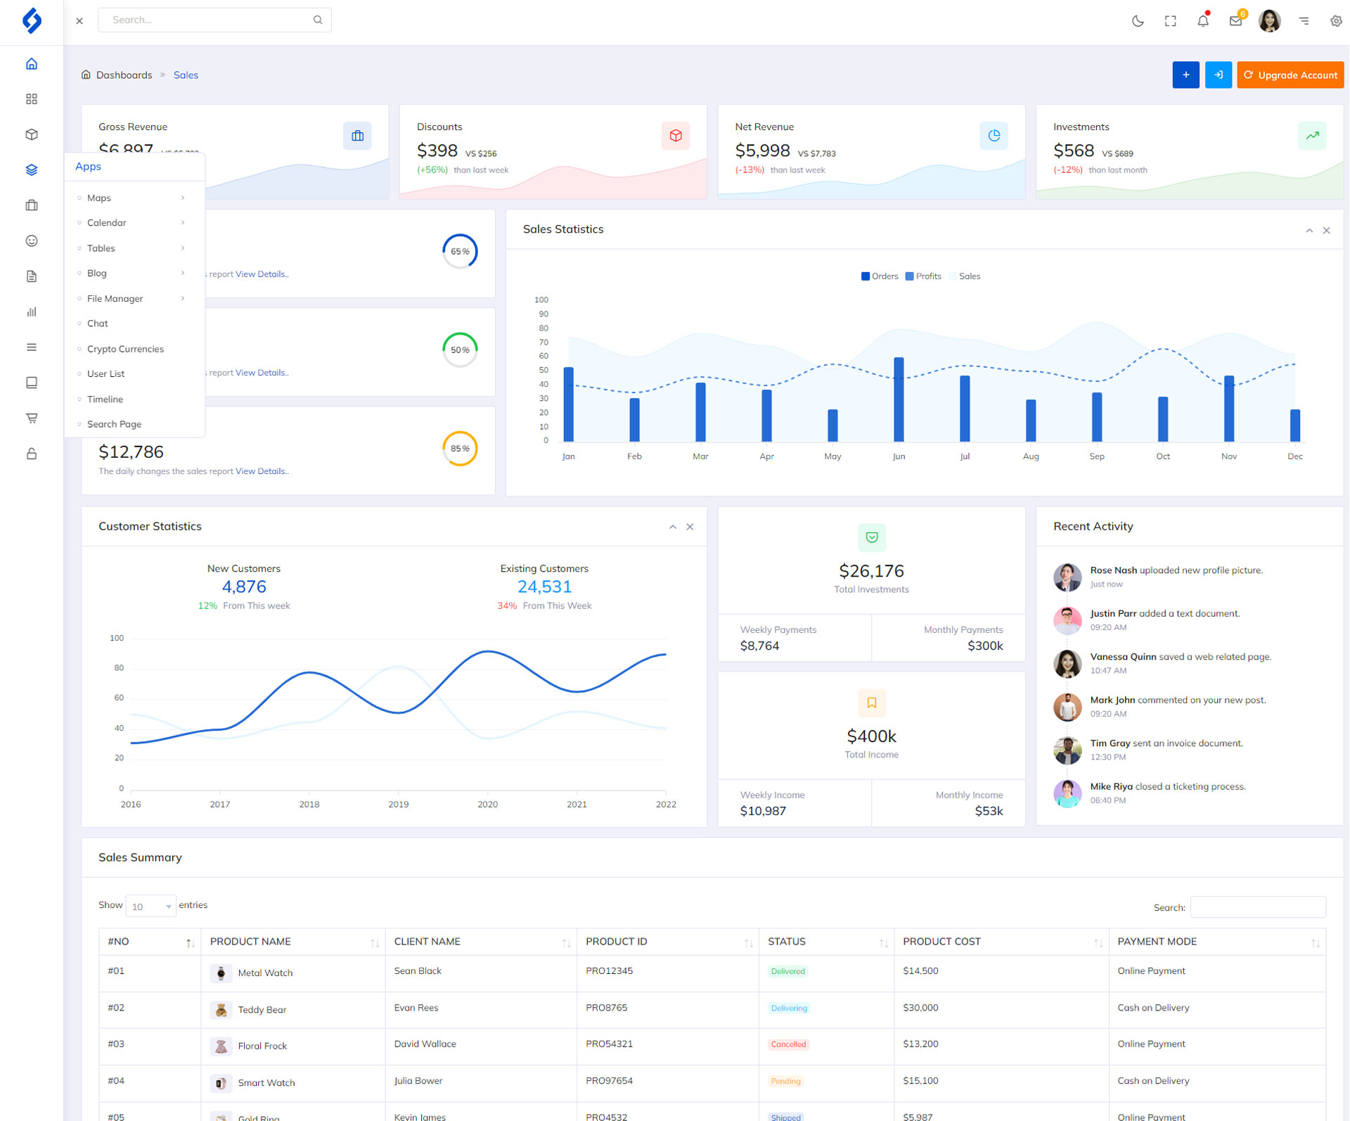Click the Upgrade Account button

[x=1290, y=75]
